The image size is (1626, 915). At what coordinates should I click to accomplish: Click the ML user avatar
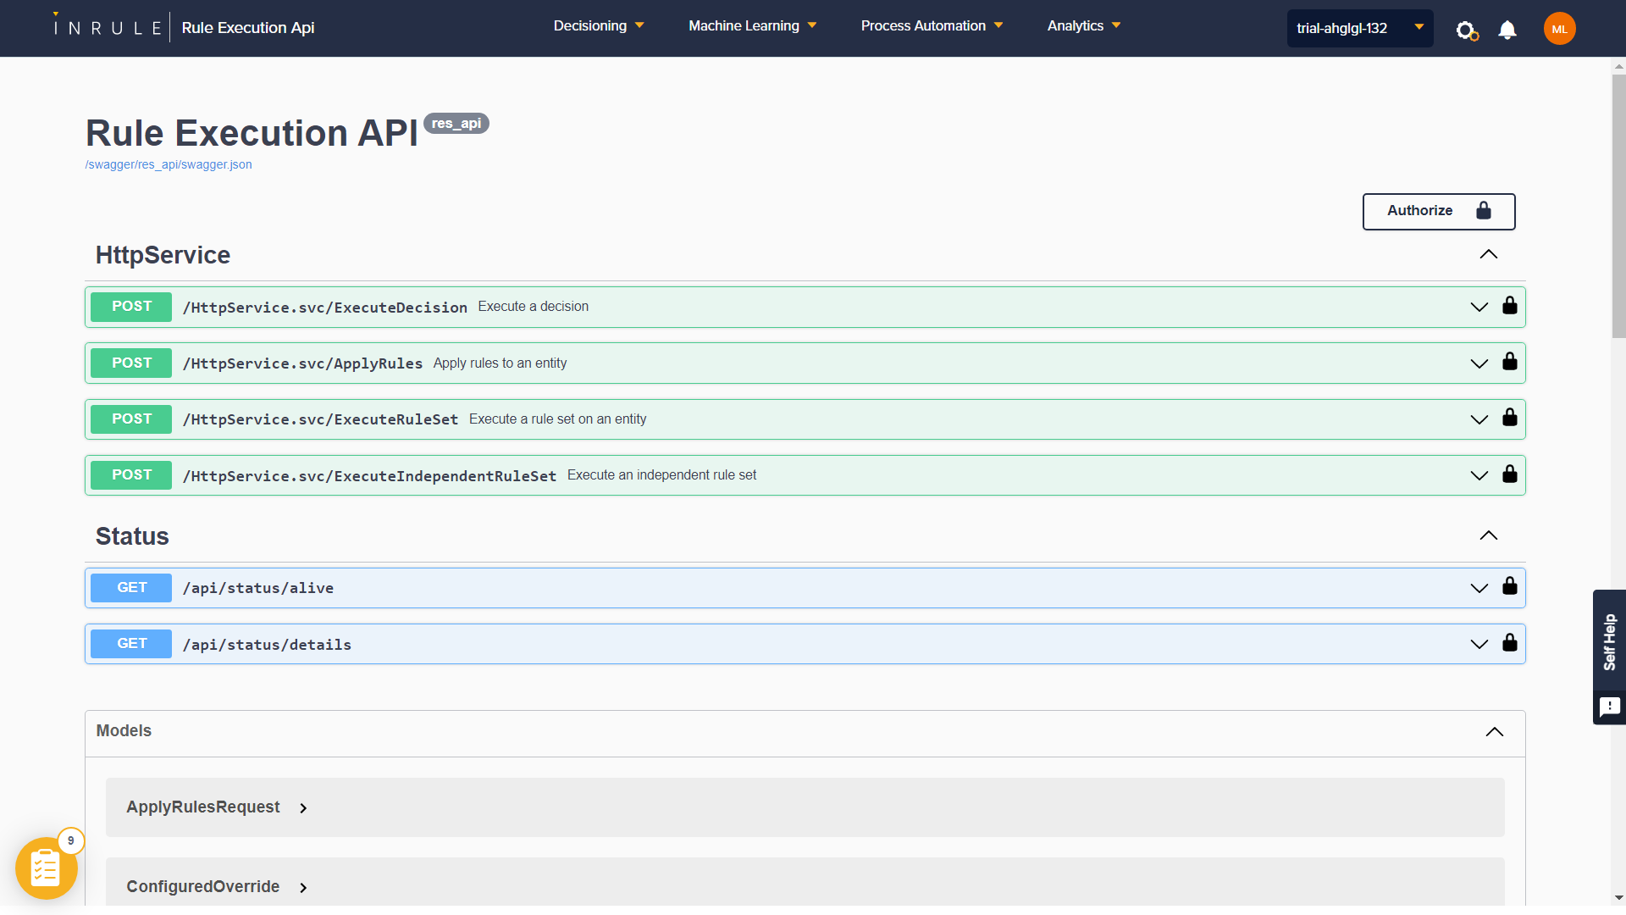pyautogui.click(x=1559, y=29)
